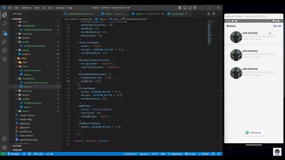This screenshot has width=285, height=160.
Task: Toggle the bottom panel from the title bar
Action: tap(185, 8)
